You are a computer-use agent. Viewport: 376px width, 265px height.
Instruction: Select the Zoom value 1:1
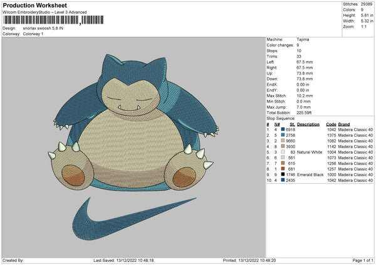pos(363,26)
